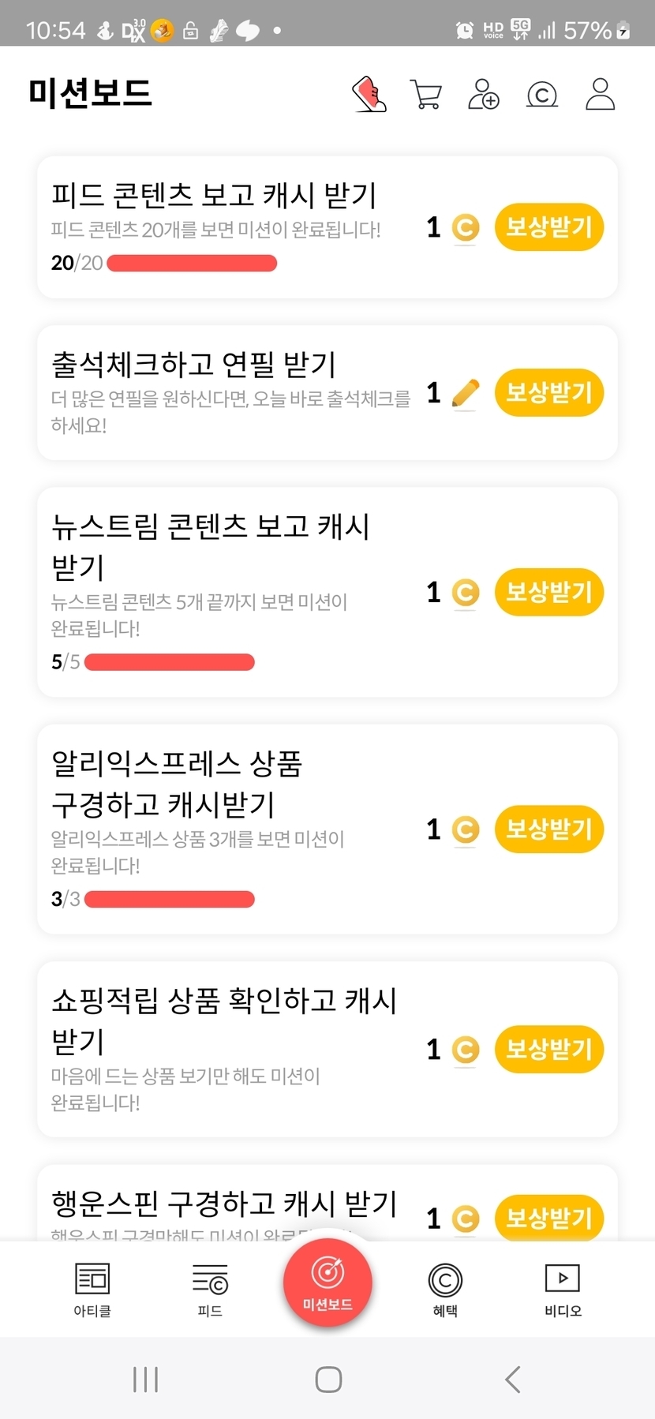Tap the red sneaker icon in header

pos(369,94)
